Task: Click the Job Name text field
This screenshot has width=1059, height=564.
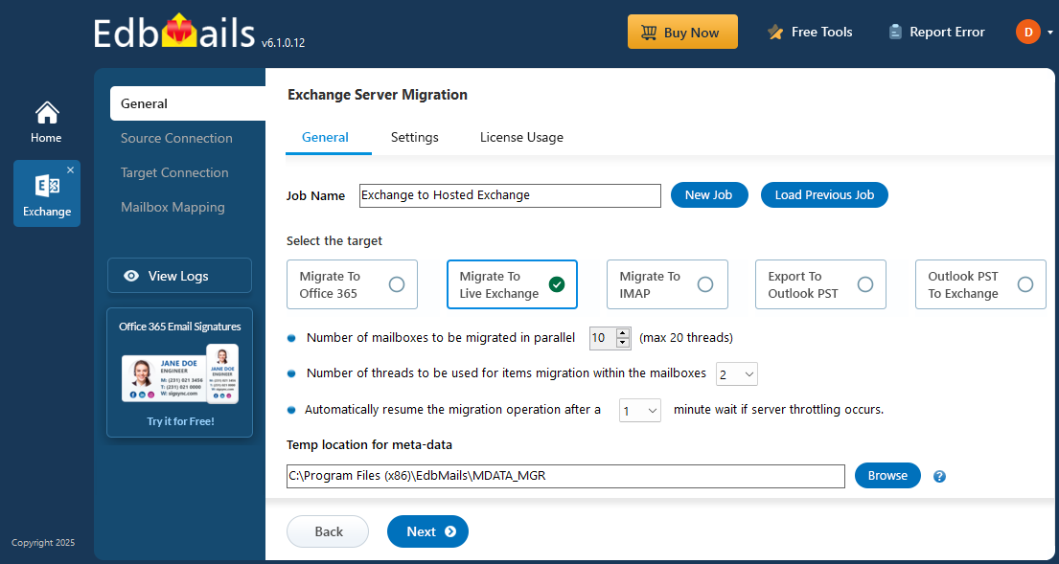Action: coord(510,195)
